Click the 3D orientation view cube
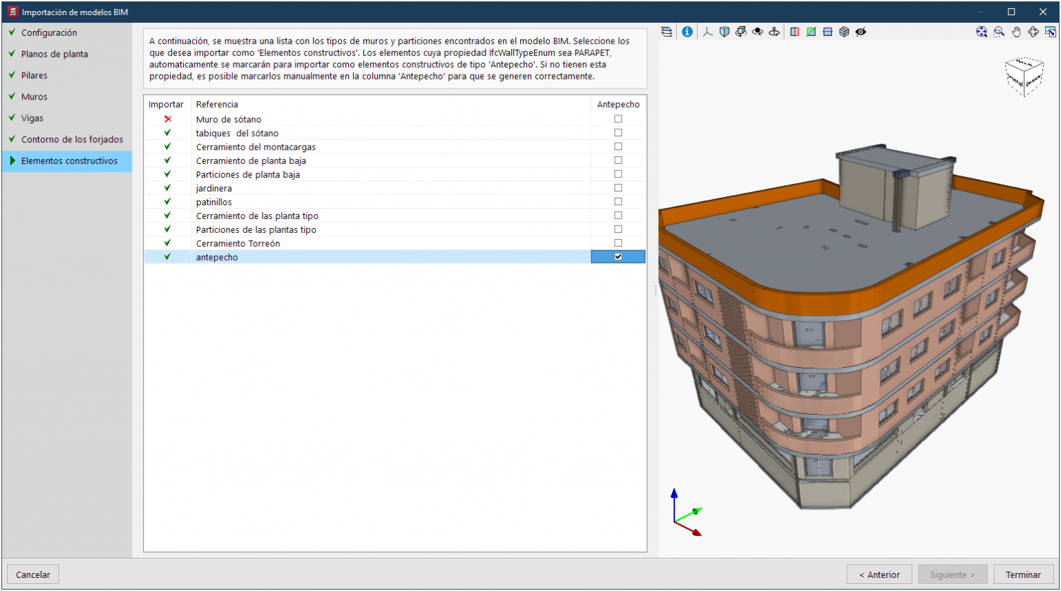The image size is (1061, 591). point(1024,77)
